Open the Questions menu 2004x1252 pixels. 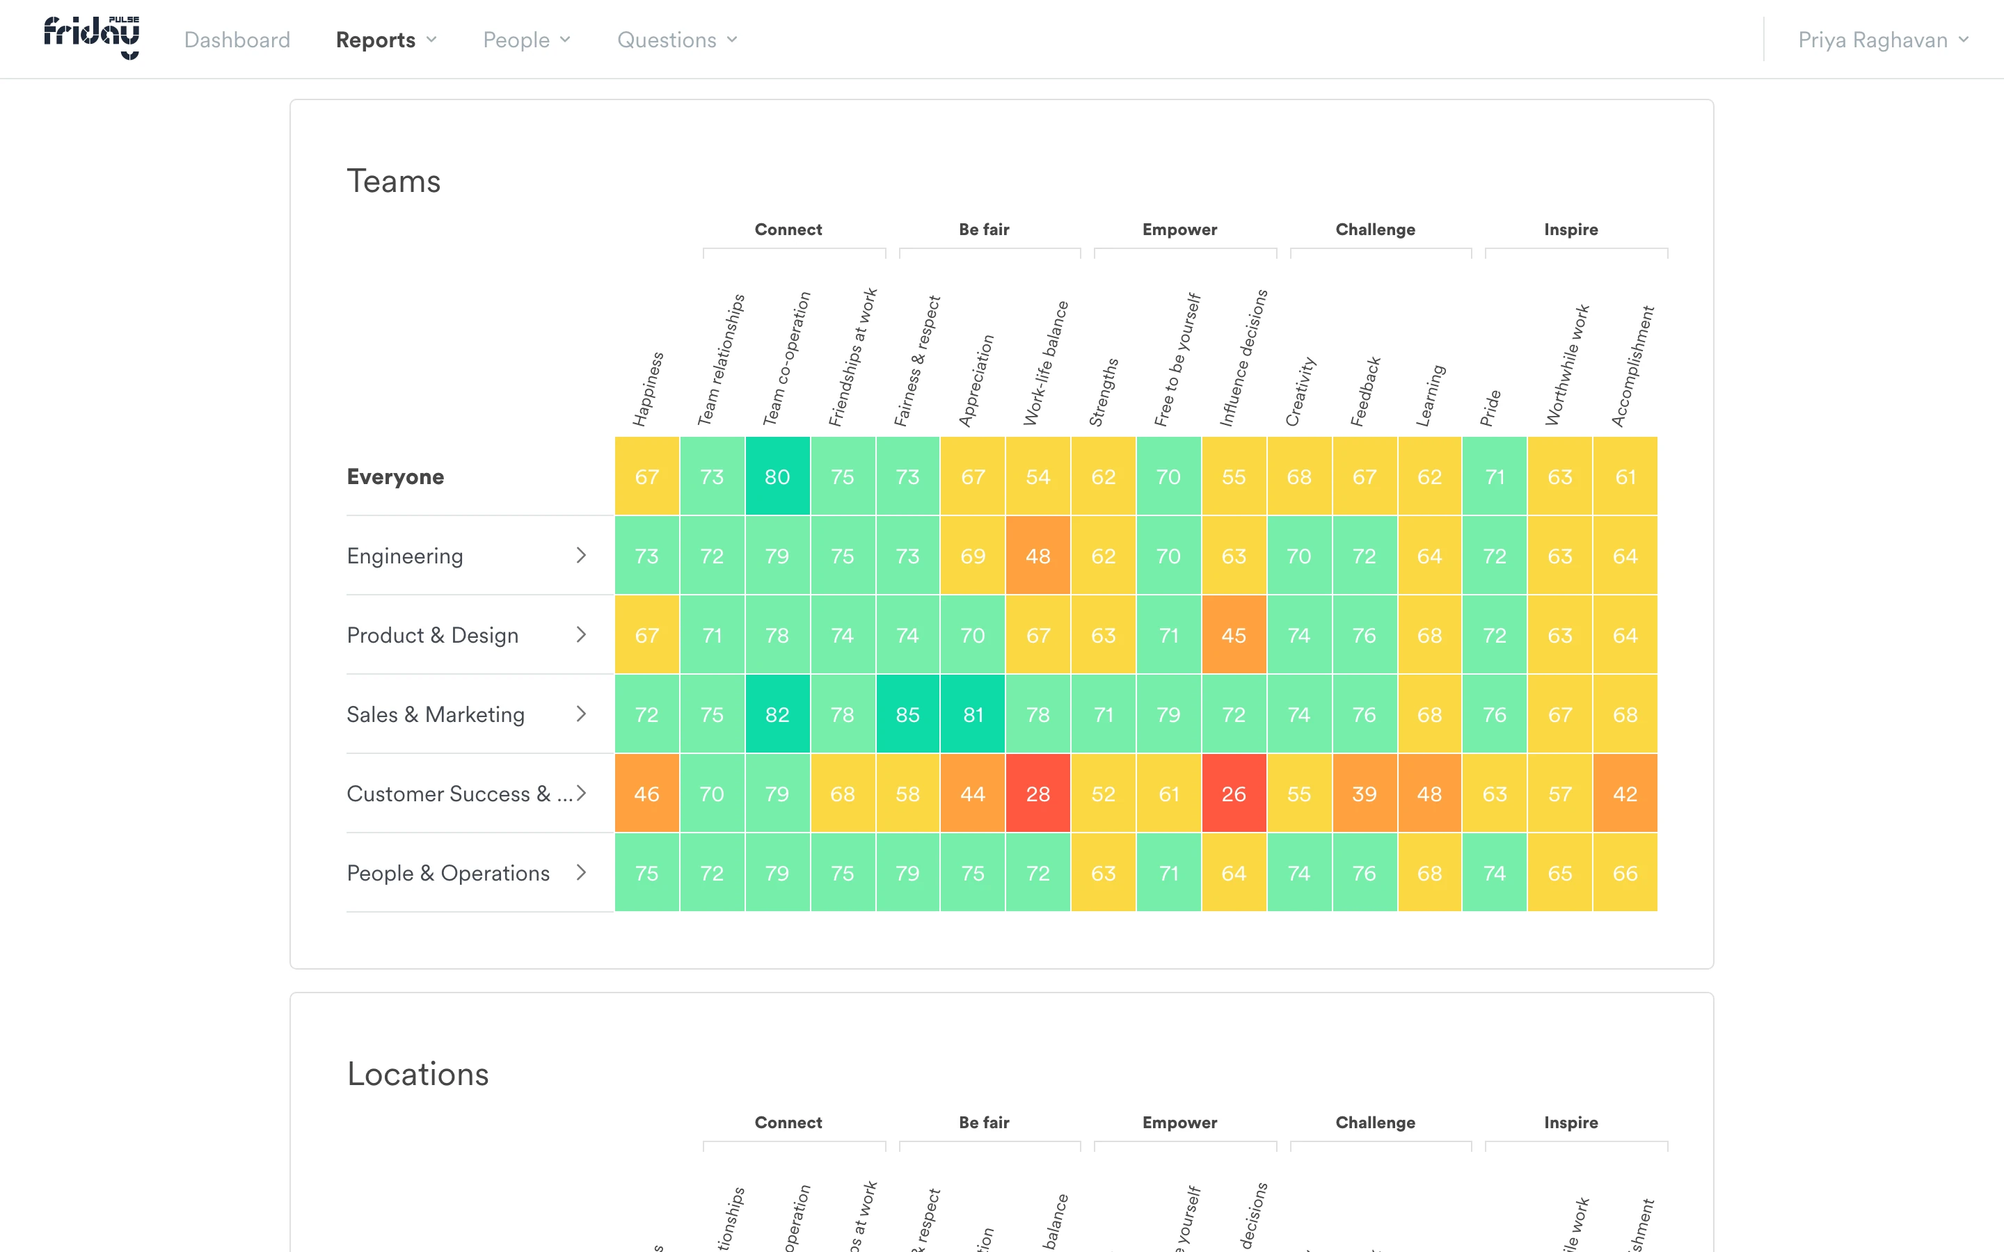click(x=677, y=40)
